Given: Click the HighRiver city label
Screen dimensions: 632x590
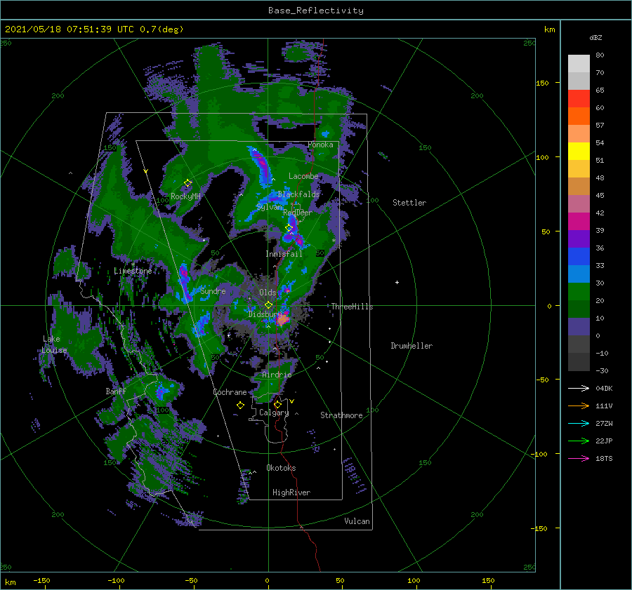Looking at the screenshot, I should pyautogui.click(x=291, y=492).
